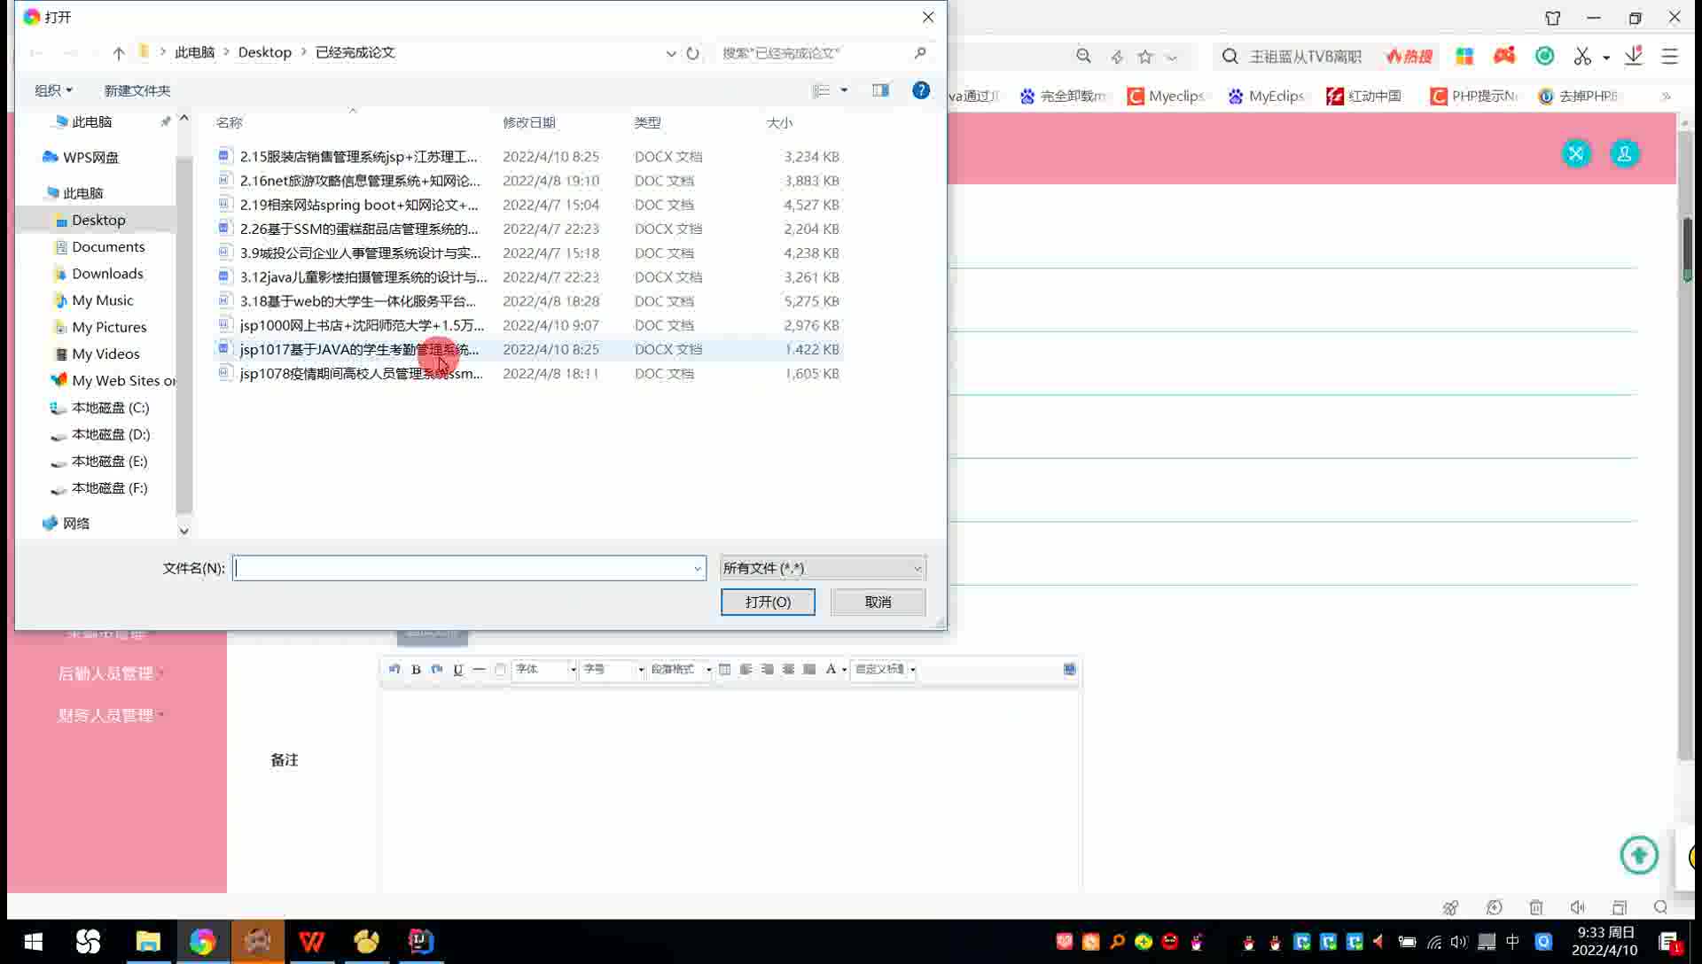Click the insert table icon in editor
The height and width of the screenshot is (964, 1702).
coord(724,670)
